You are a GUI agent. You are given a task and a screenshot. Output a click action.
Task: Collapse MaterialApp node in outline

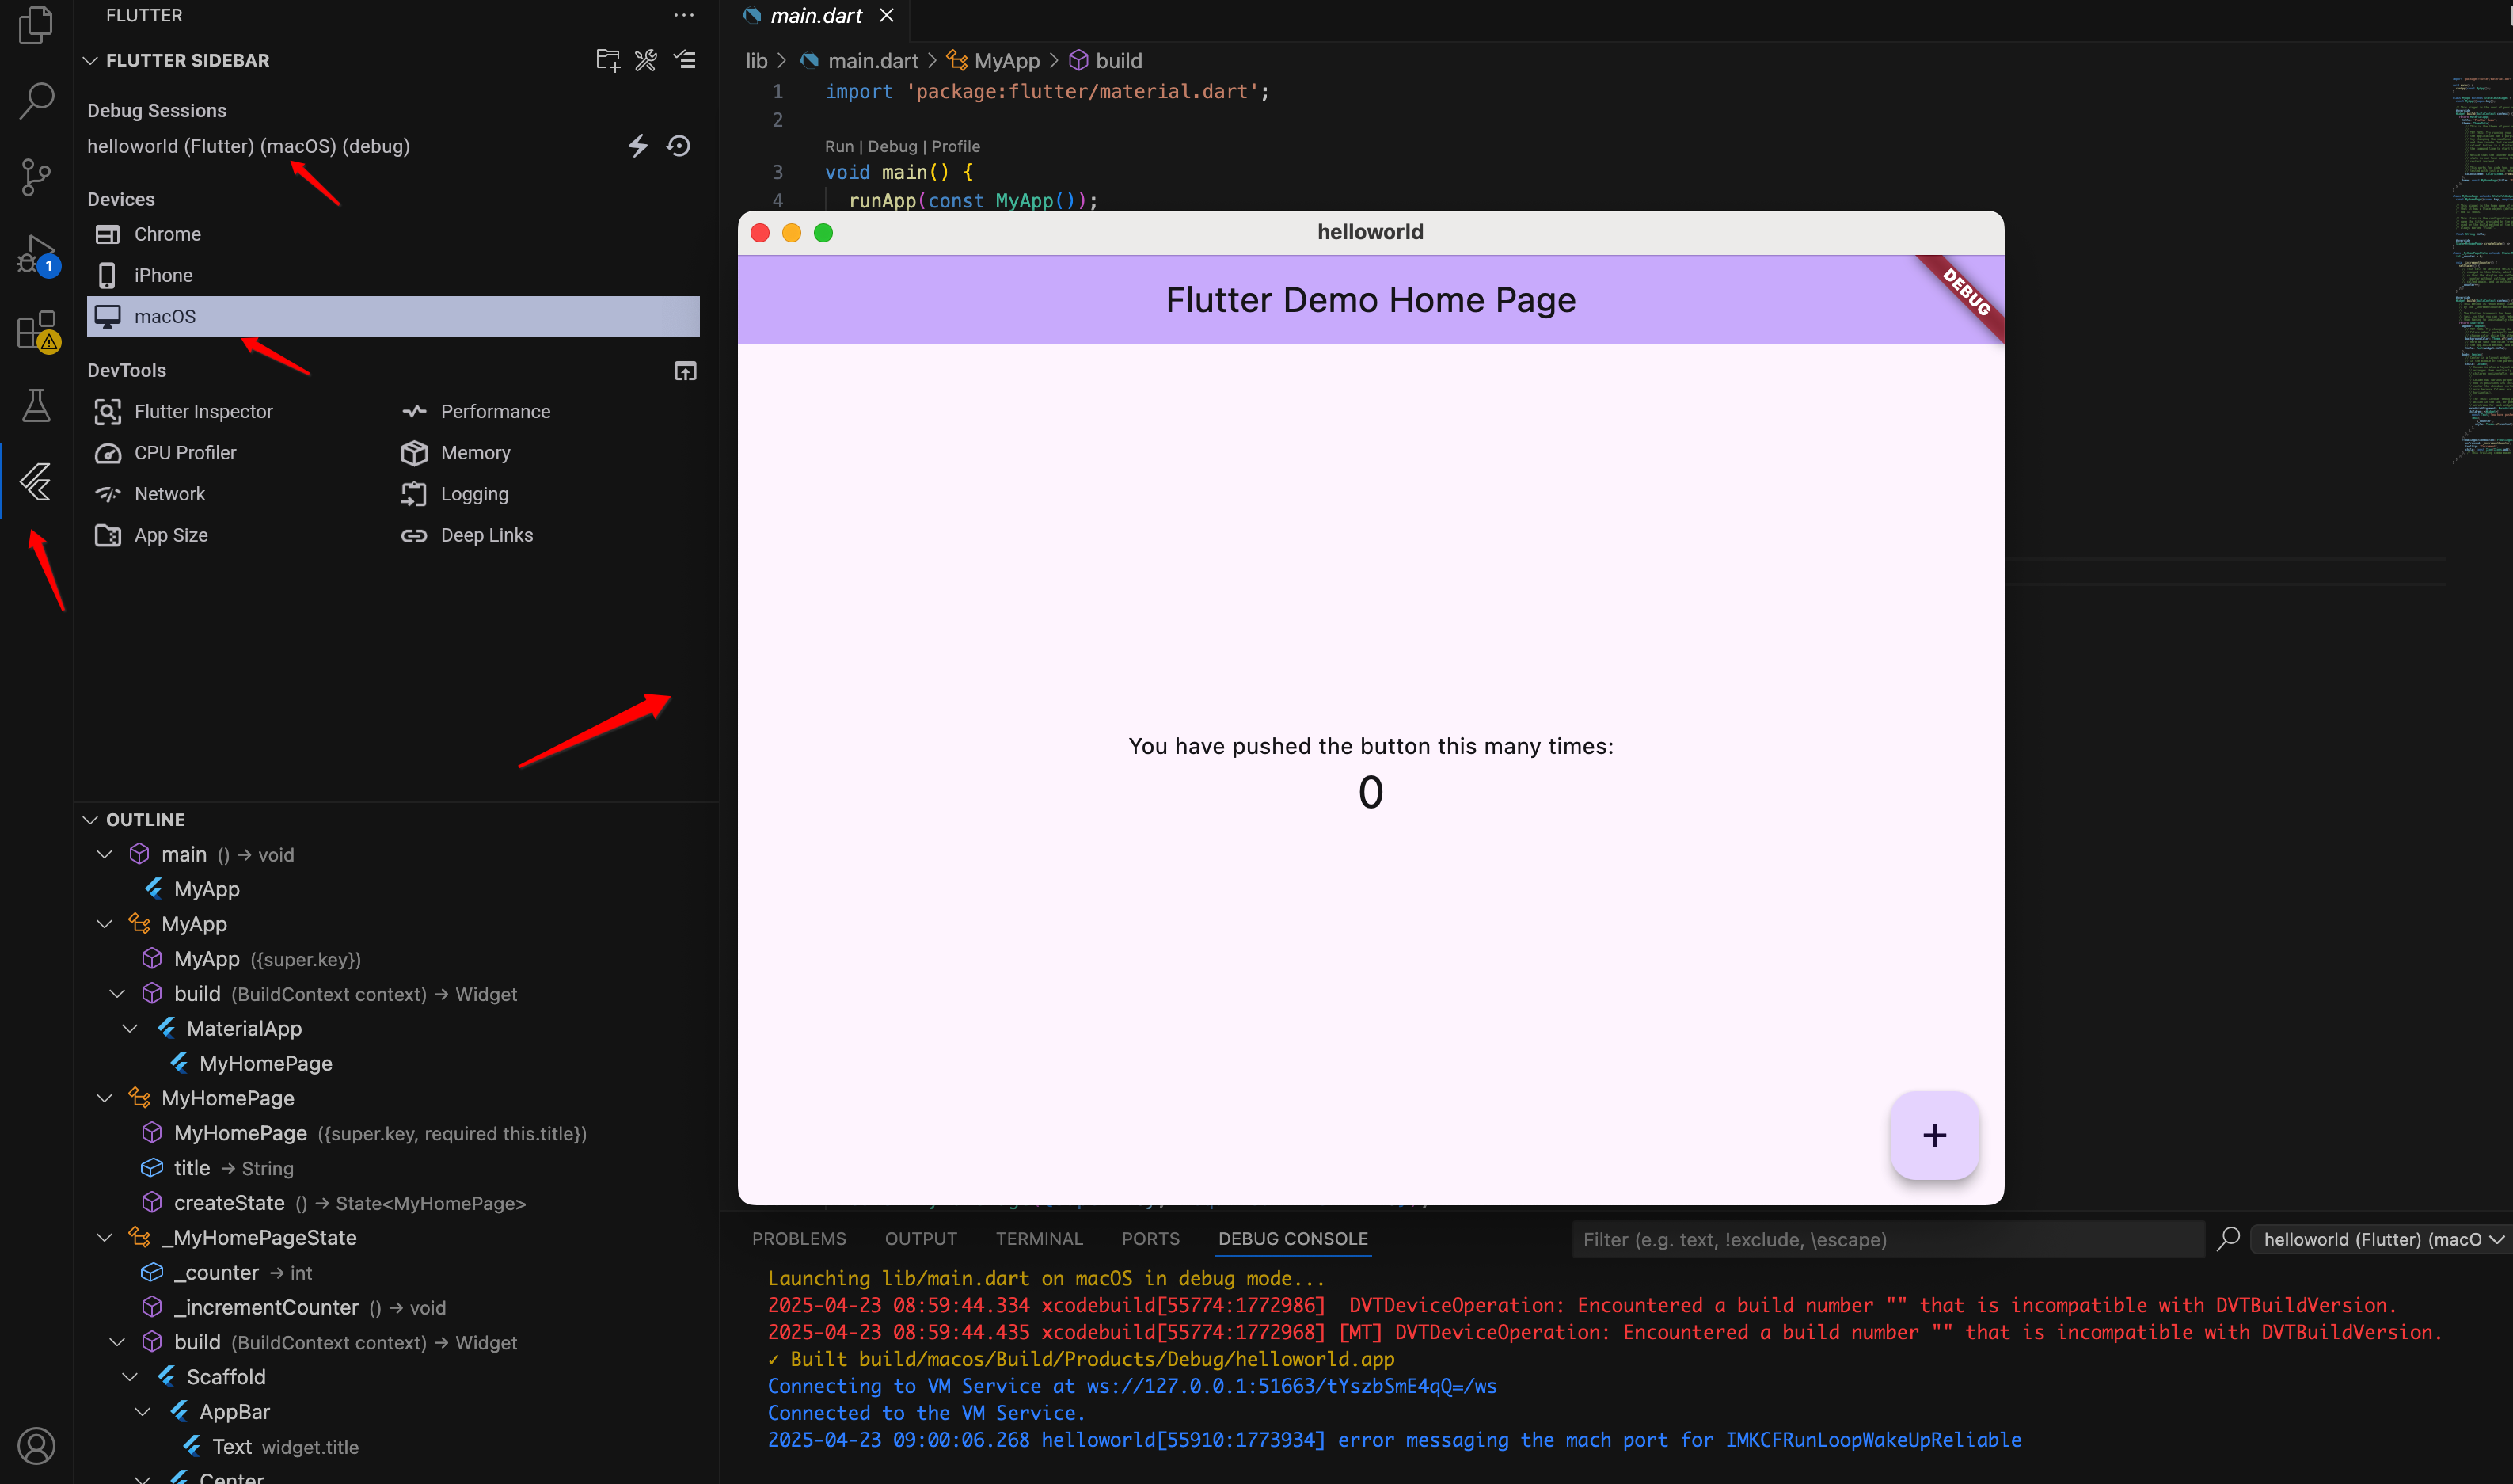130,1028
